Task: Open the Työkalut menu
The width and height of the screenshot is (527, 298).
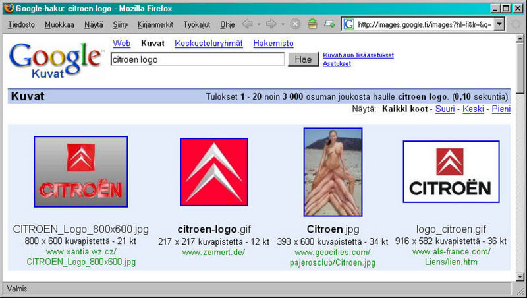Action: coord(196,24)
